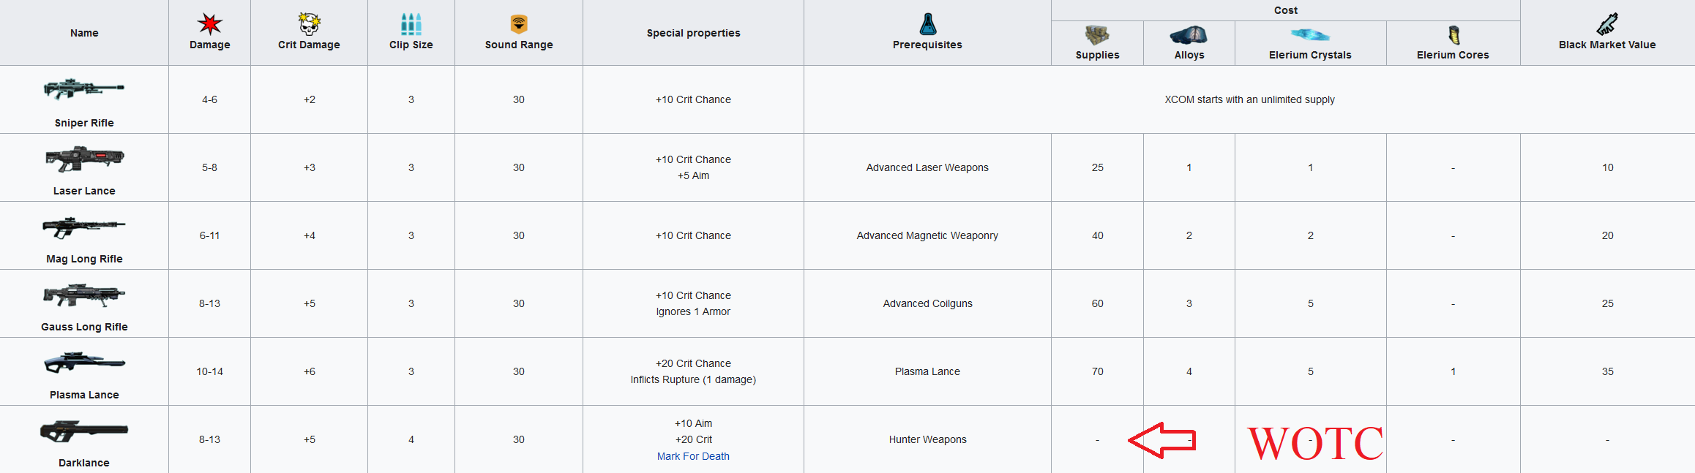Click the Elerium Crystals icon
Screen dimensions: 1695x473
click(x=1310, y=35)
